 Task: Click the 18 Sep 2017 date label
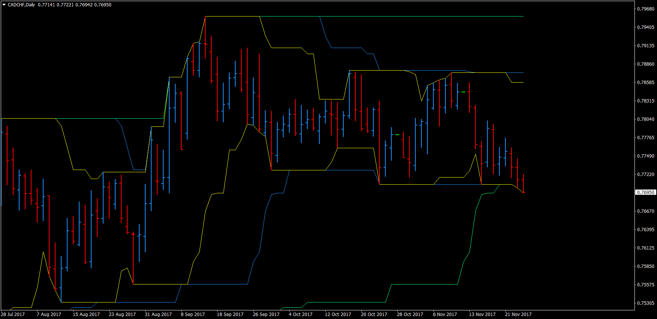coord(230,314)
